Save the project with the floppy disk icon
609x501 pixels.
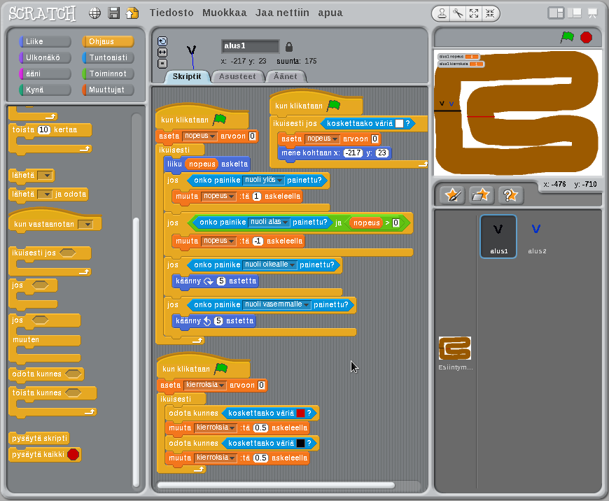(114, 13)
